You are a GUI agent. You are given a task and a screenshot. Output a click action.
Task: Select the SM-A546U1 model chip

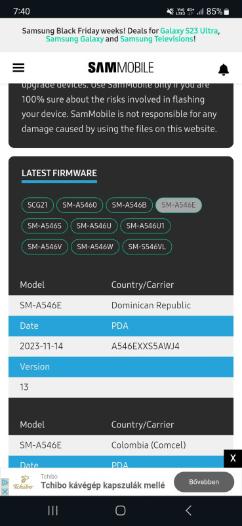(146, 226)
